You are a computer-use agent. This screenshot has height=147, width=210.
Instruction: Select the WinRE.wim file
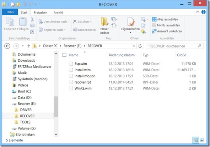pos(83,88)
